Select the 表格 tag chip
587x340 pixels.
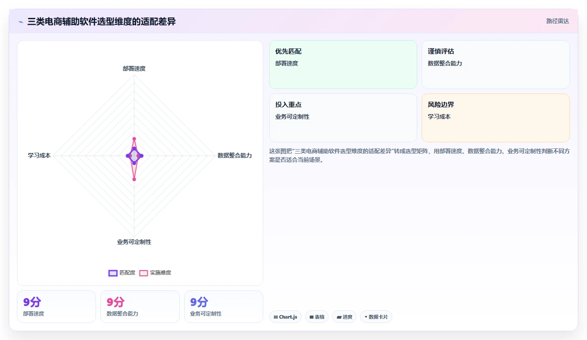point(316,317)
